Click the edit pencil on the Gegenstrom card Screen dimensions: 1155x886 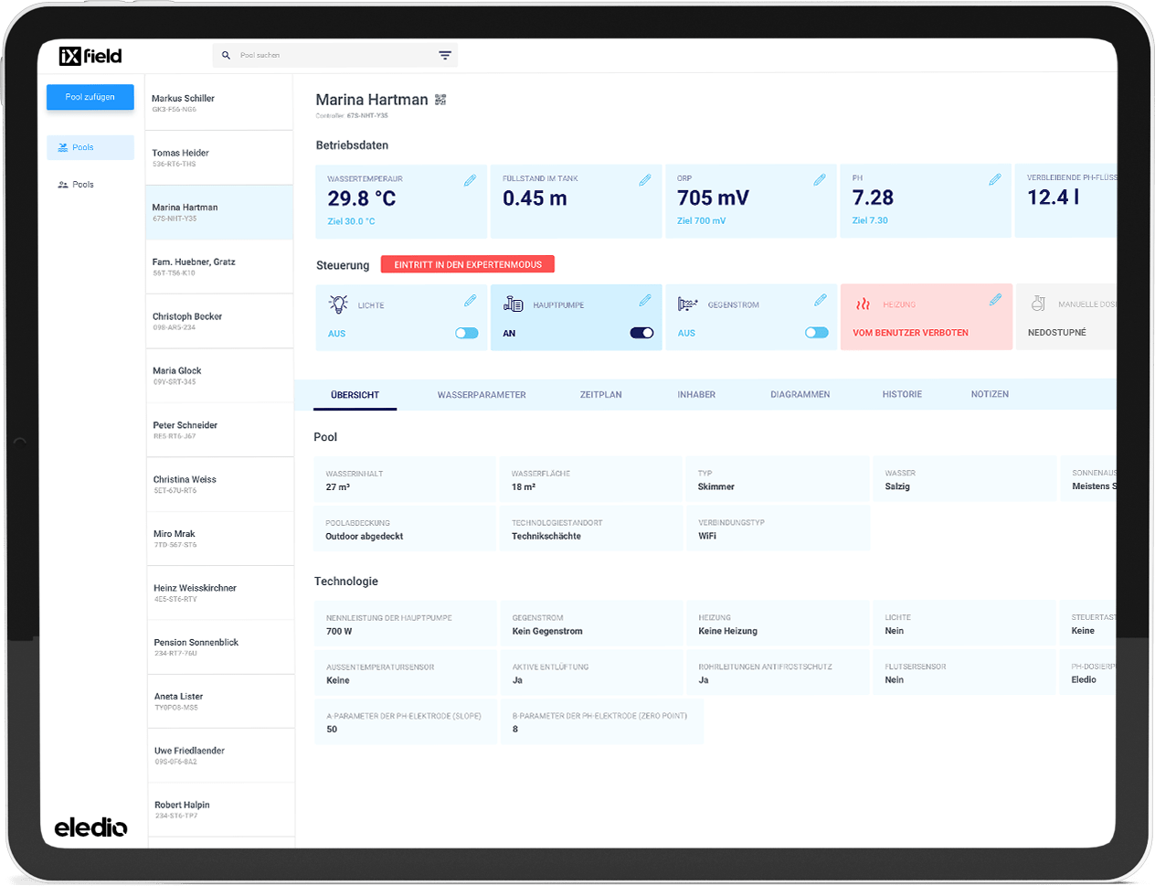tap(821, 300)
